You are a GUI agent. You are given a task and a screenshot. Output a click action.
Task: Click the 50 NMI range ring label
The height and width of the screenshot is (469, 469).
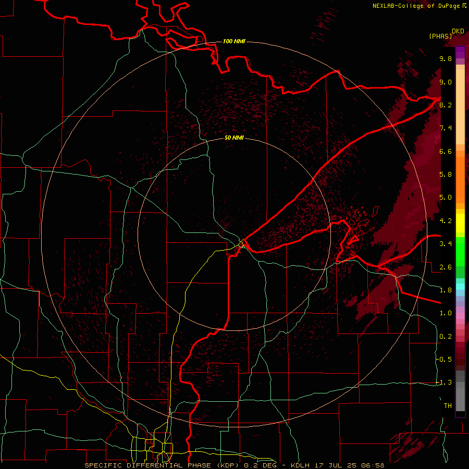click(x=234, y=138)
